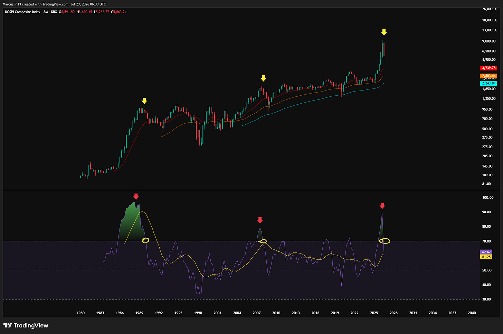Click the TradingView logo at the bottom
503x334 pixels.
[x=26, y=325]
